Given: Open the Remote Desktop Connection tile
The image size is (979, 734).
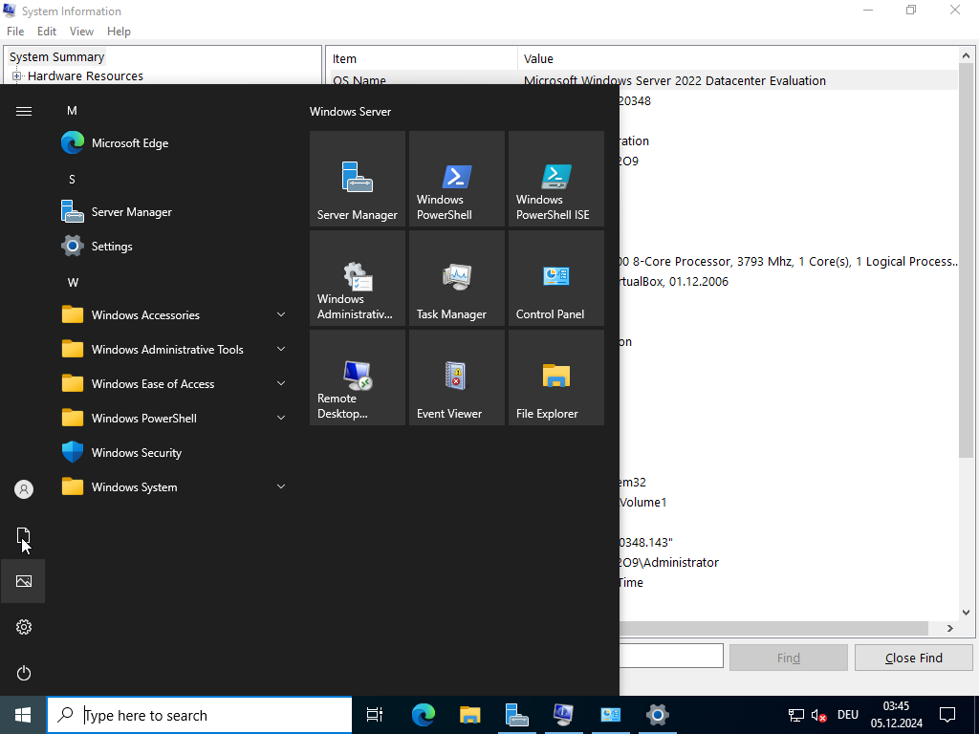Looking at the screenshot, I should pyautogui.click(x=358, y=377).
